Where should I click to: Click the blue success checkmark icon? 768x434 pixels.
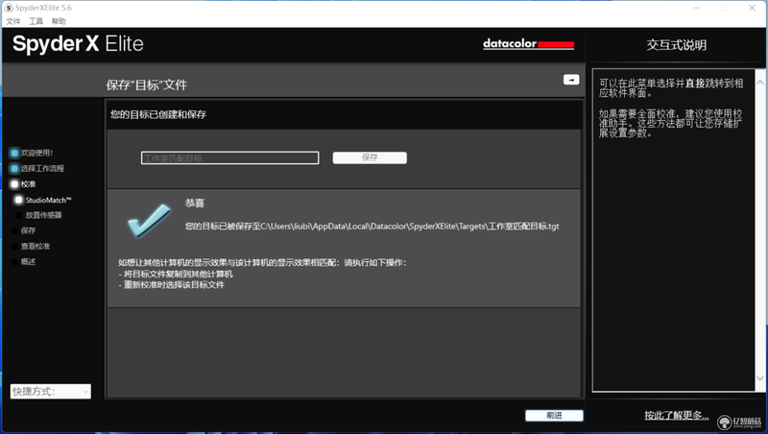pyautogui.click(x=149, y=221)
